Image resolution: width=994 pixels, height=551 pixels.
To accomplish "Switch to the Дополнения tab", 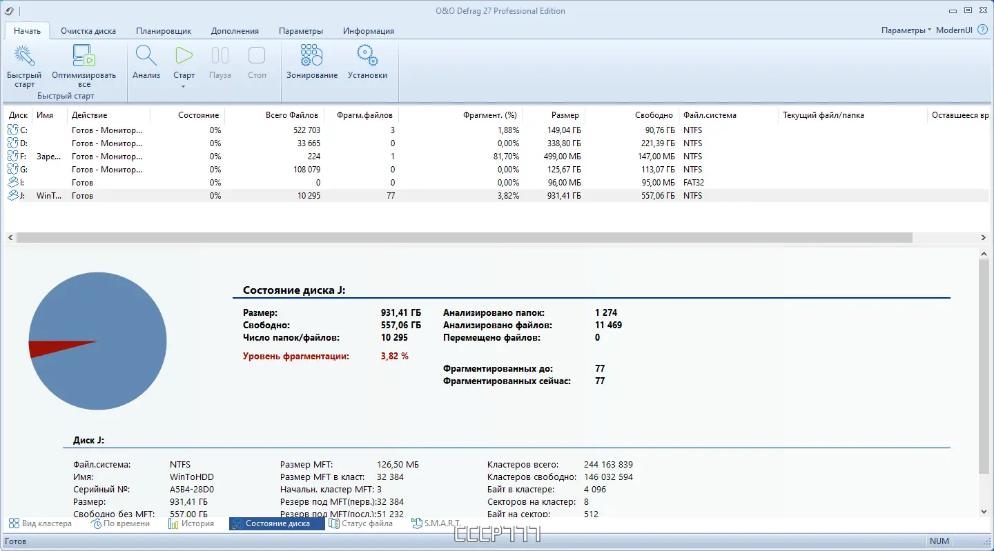I will point(235,31).
